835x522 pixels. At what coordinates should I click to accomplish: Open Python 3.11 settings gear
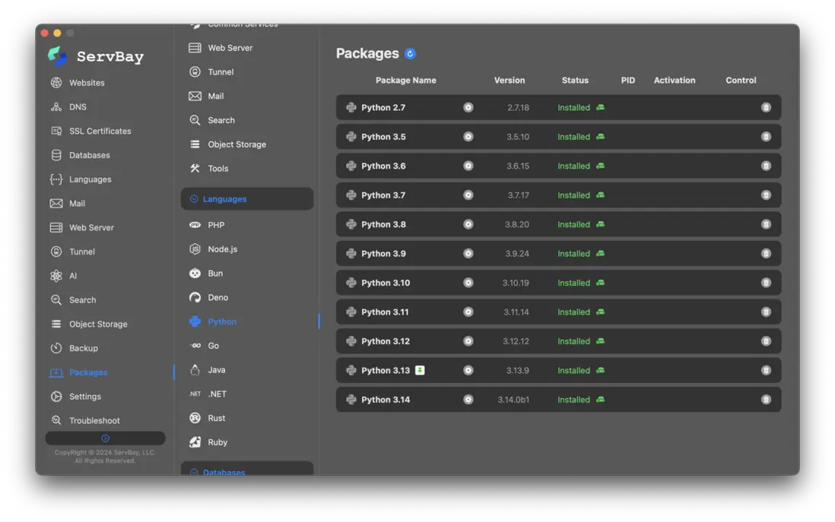468,312
